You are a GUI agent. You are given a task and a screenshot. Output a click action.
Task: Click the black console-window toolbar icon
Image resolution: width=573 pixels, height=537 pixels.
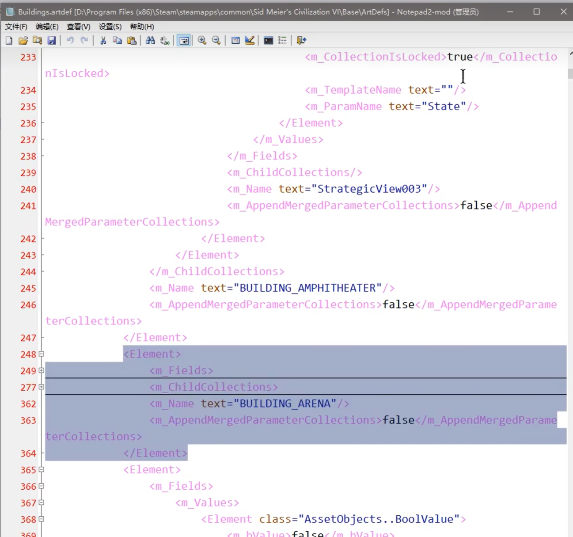pos(268,41)
